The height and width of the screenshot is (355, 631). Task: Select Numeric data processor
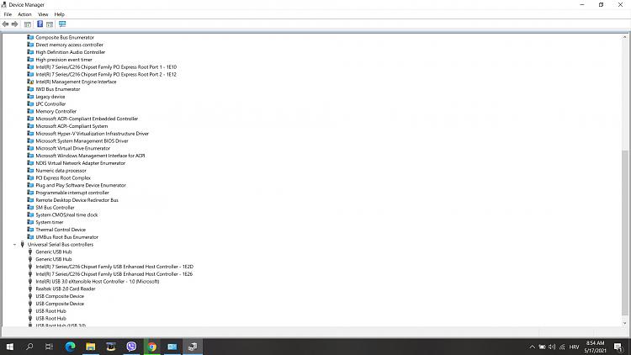[x=61, y=170]
